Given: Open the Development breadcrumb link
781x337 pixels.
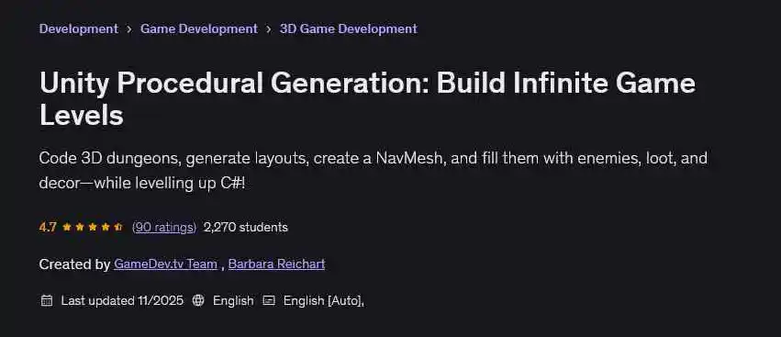Looking at the screenshot, I should 79,28.
